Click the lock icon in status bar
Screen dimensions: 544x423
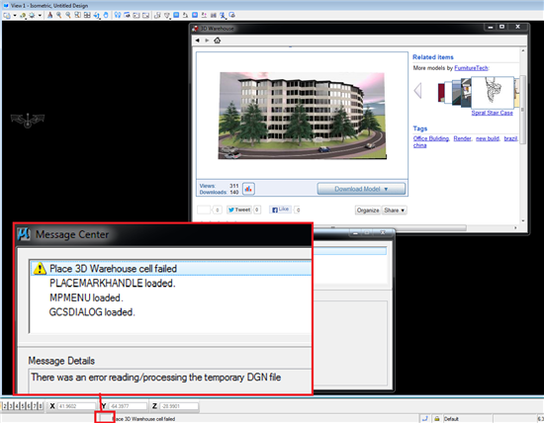point(437,419)
